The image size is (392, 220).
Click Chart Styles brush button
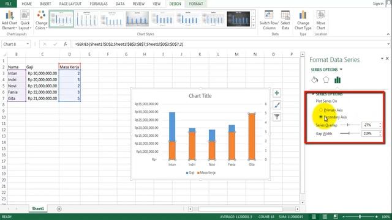pyautogui.click(x=277, y=105)
